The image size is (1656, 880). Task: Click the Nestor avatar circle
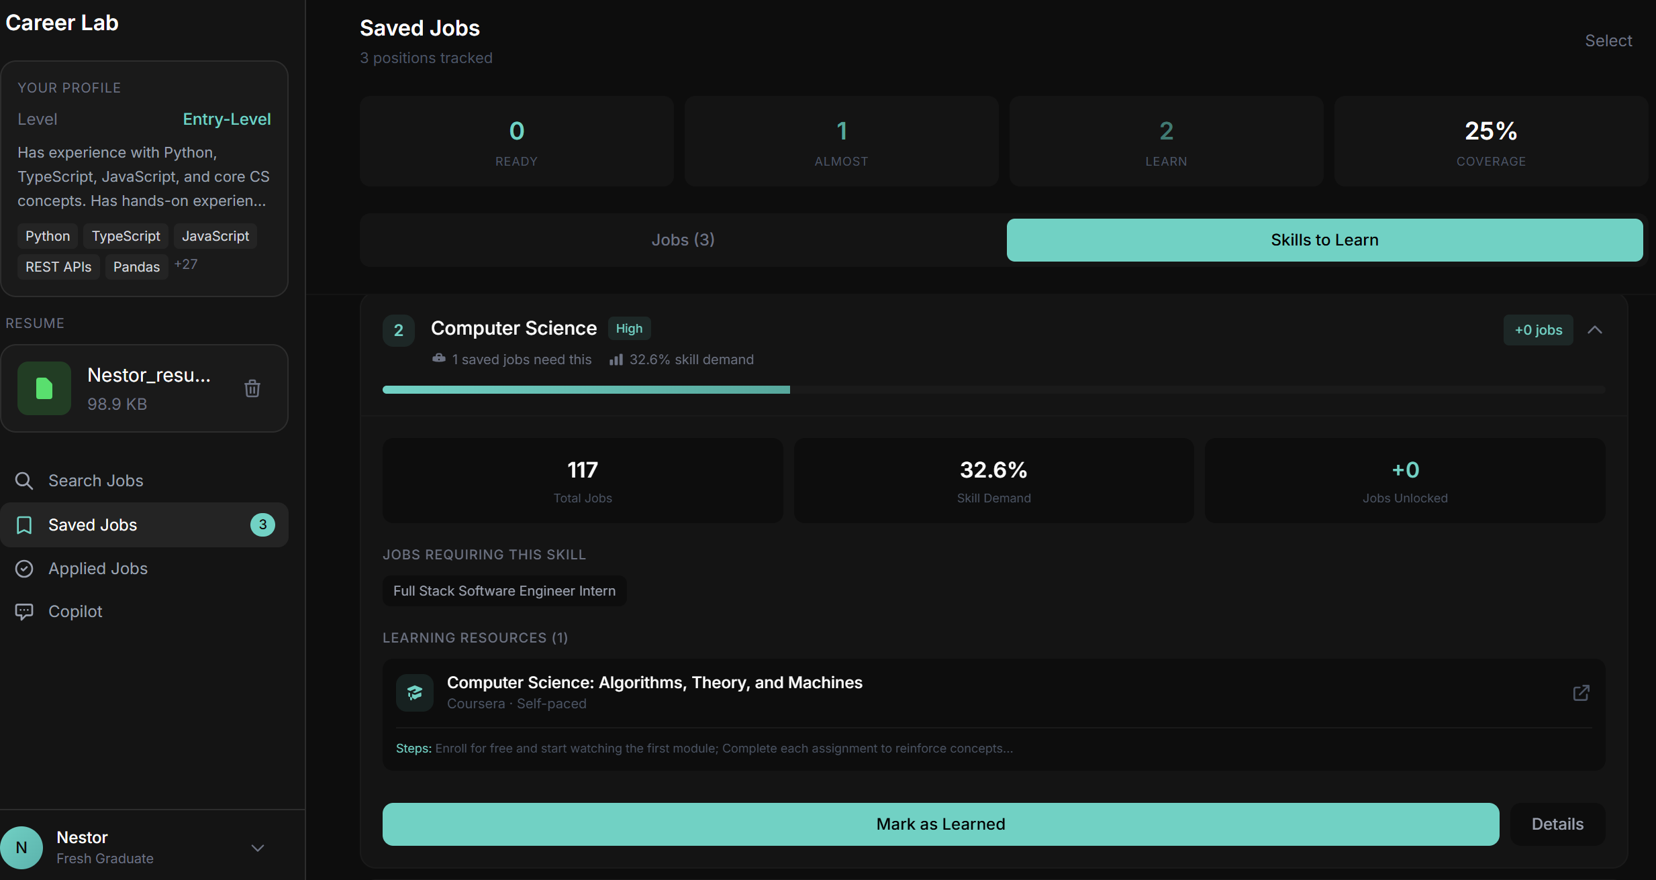point(21,848)
